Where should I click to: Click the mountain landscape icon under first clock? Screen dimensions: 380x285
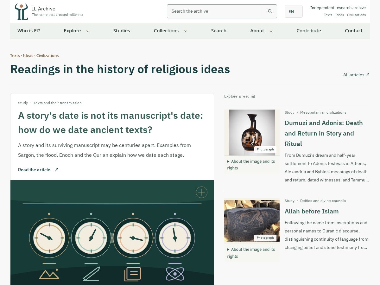(x=49, y=274)
